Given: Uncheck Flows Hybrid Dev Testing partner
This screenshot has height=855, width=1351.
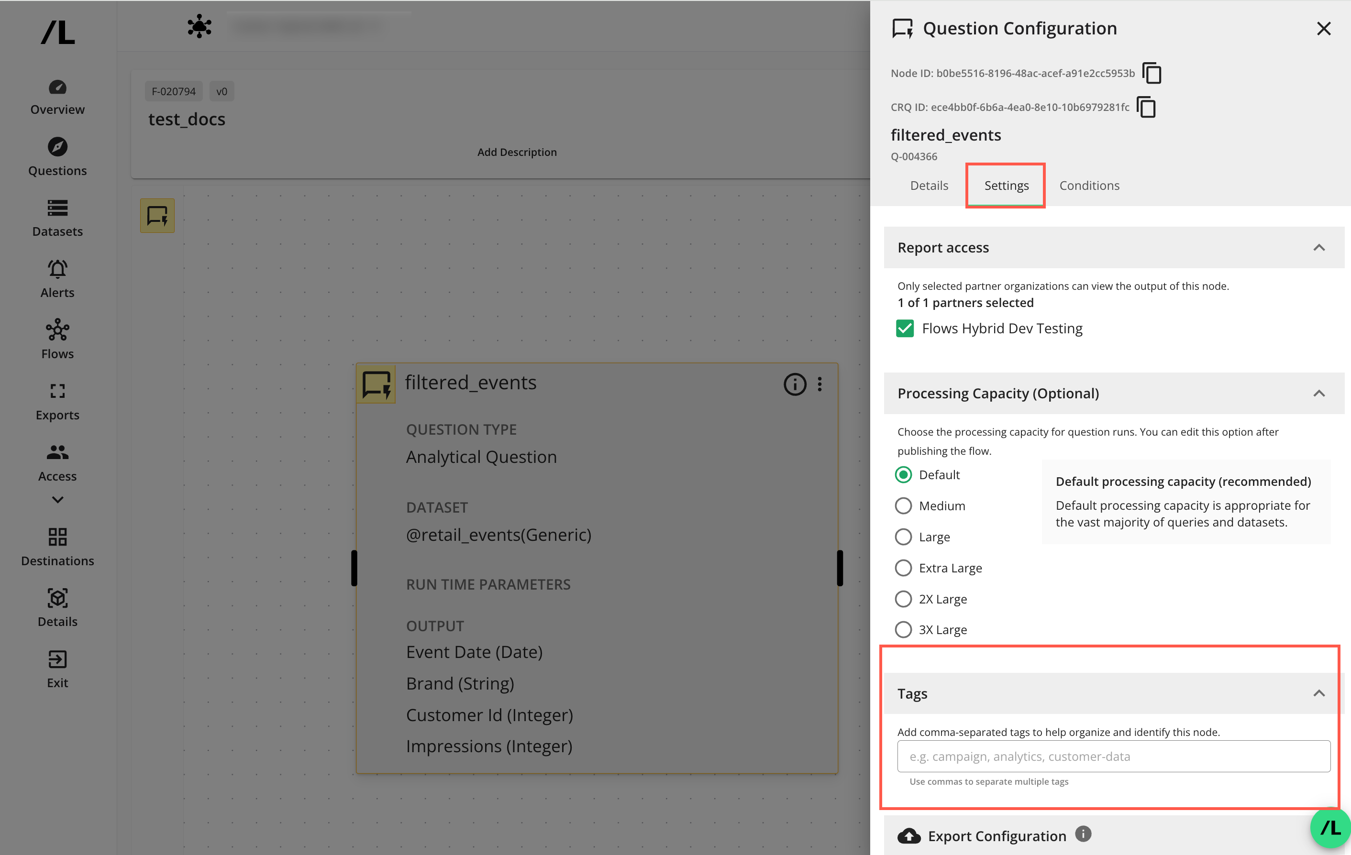Looking at the screenshot, I should [x=904, y=329].
